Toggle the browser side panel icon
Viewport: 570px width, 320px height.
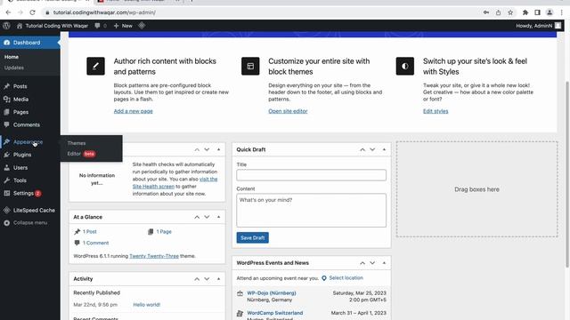[x=537, y=12]
